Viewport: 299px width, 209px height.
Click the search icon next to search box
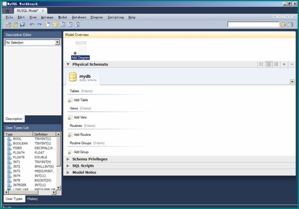pos(283,24)
